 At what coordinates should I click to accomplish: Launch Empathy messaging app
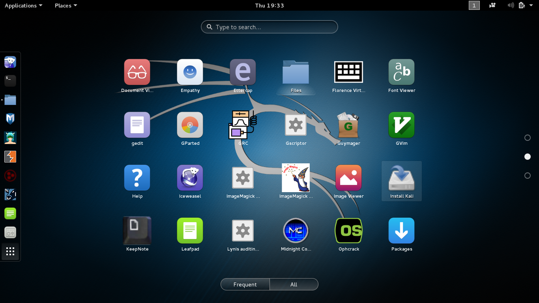(x=190, y=72)
